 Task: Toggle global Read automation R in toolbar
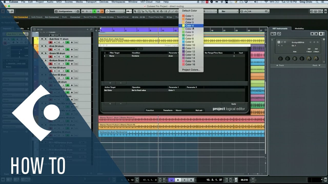pos(94,11)
